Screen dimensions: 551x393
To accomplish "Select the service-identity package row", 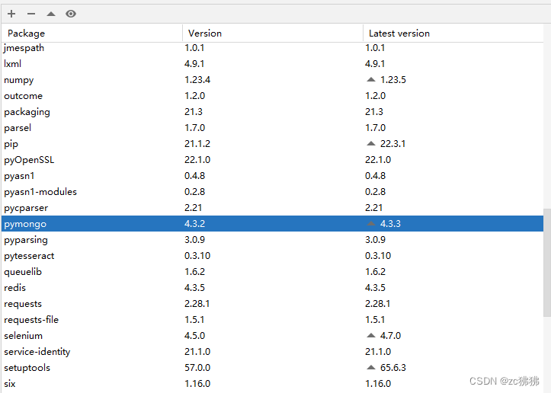I will (272, 352).
